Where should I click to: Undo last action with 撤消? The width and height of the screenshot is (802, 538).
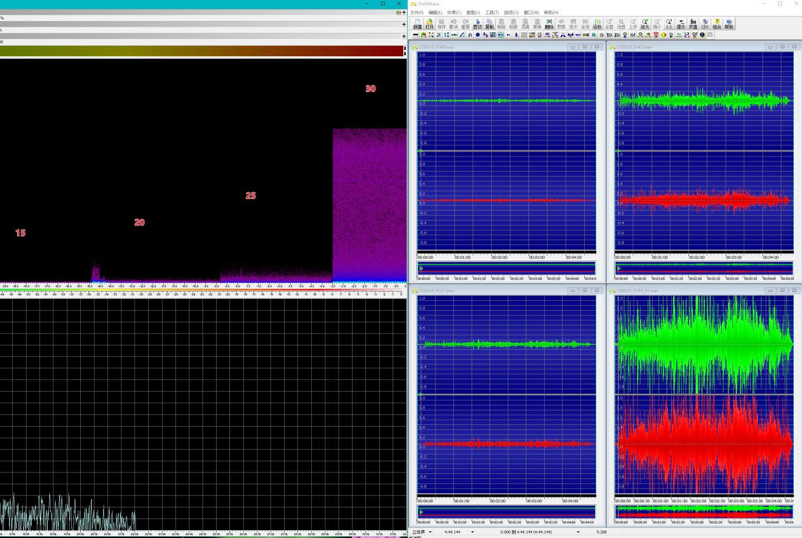click(x=453, y=24)
